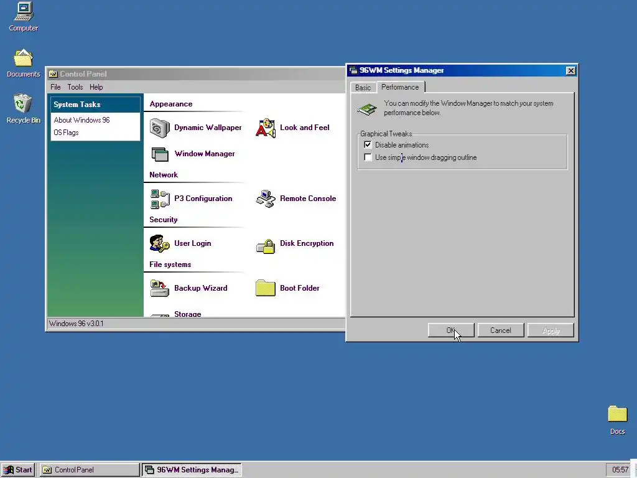Click the Security section heading
637x478 pixels.
coord(164,220)
